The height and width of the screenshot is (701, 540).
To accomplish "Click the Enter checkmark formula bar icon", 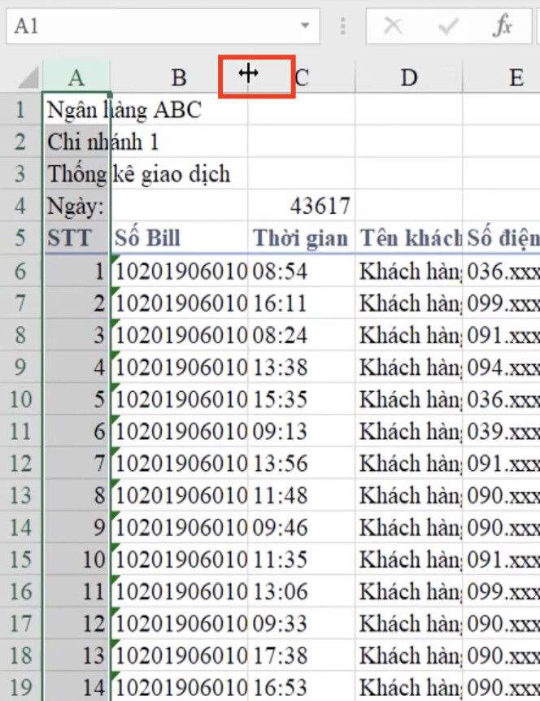I will (447, 26).
